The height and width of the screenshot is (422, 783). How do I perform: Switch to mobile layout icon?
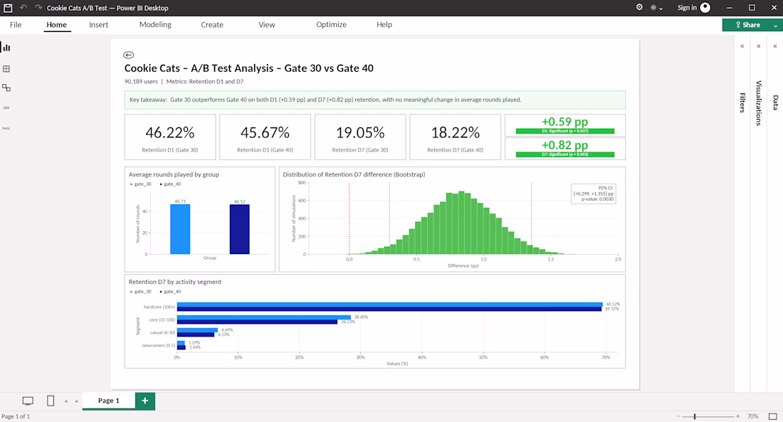(51, 401)
